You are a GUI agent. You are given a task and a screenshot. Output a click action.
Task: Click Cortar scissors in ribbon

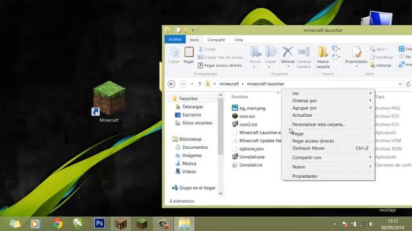207,49
